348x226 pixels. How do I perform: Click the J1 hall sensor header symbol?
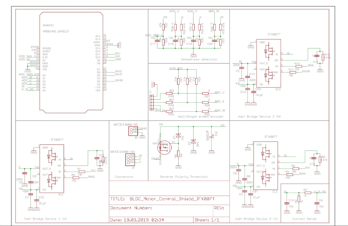coord(151,103)
